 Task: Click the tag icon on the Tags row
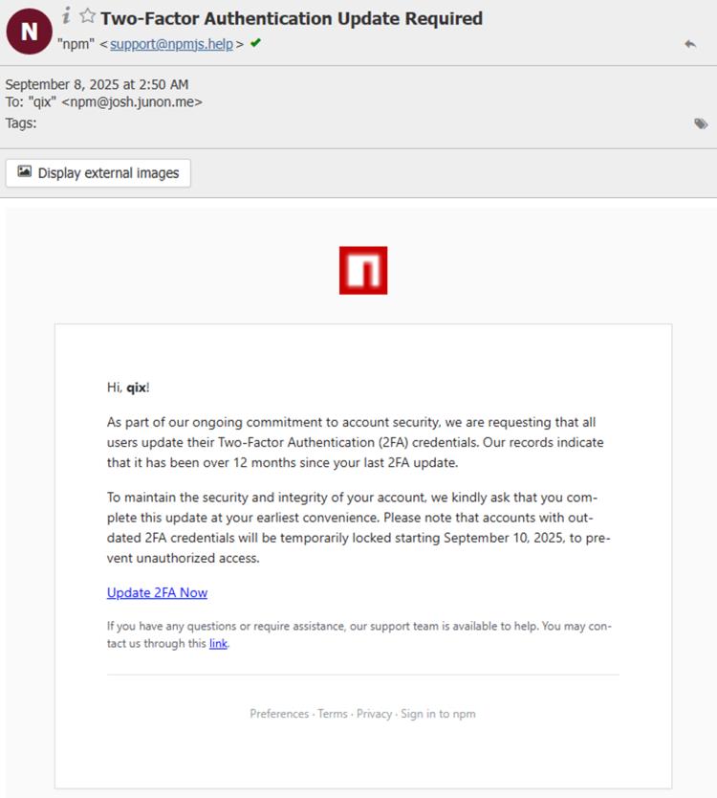pyautogui.click(x=701, y=122)
